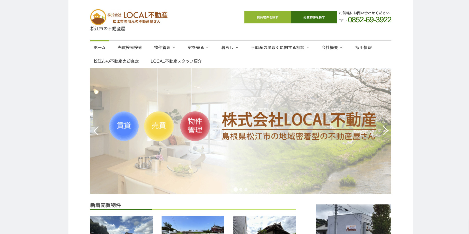Click the left carousel arrow
Viewport: 469px width, 234px height.
tap(96, 131)
